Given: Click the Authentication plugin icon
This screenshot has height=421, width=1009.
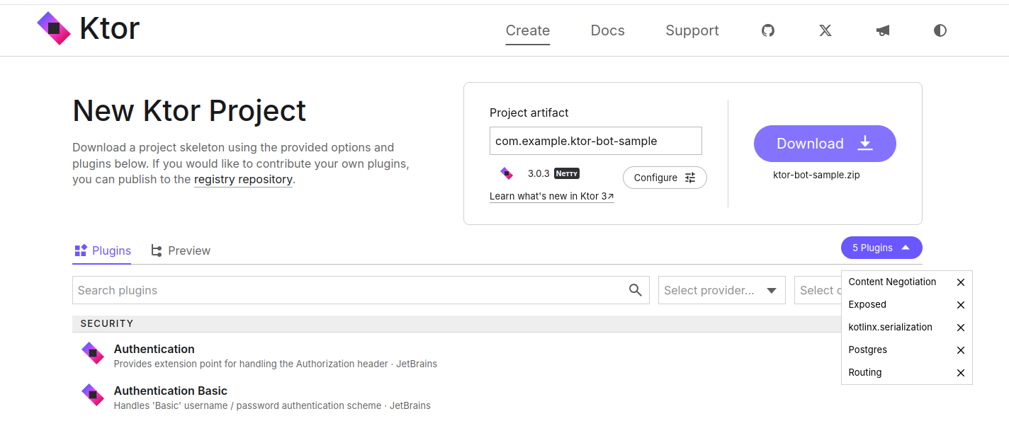Looking at the screenshot, I should tap(93, 353).
